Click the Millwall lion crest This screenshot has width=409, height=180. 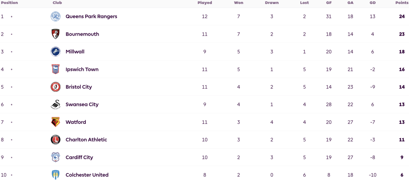(x=55, y=52)
